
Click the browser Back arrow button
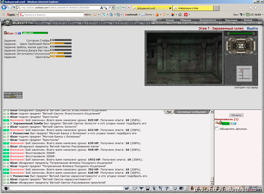(4, 7)
